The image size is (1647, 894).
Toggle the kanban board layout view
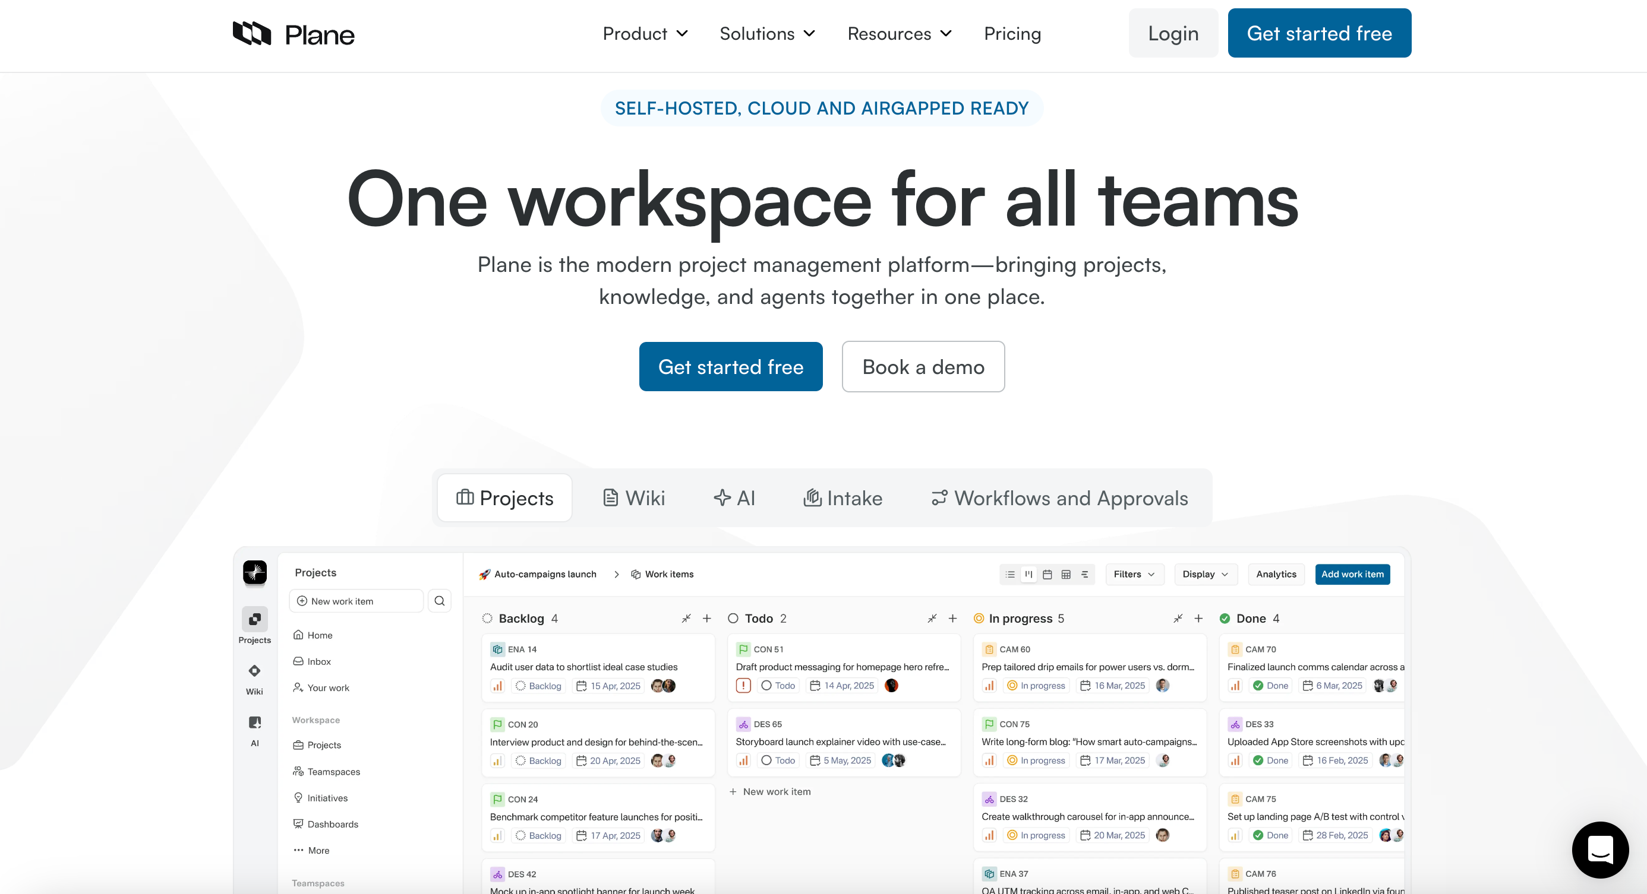click(1028, 574)
